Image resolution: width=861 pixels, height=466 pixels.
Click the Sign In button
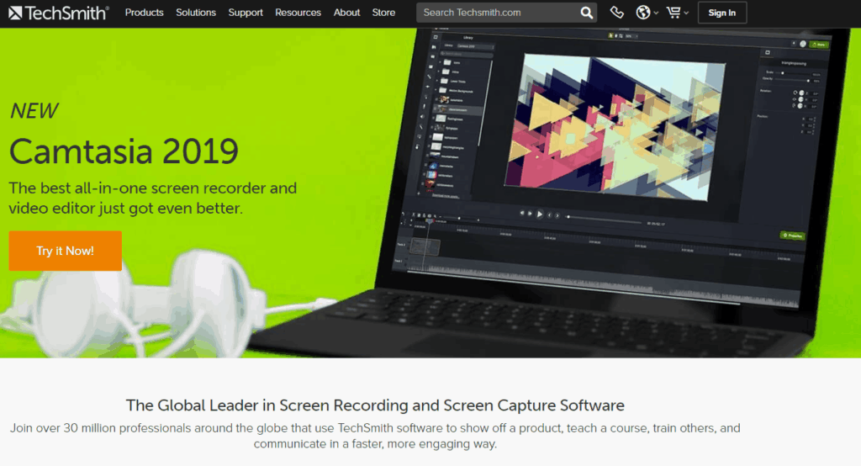point(722,13)
